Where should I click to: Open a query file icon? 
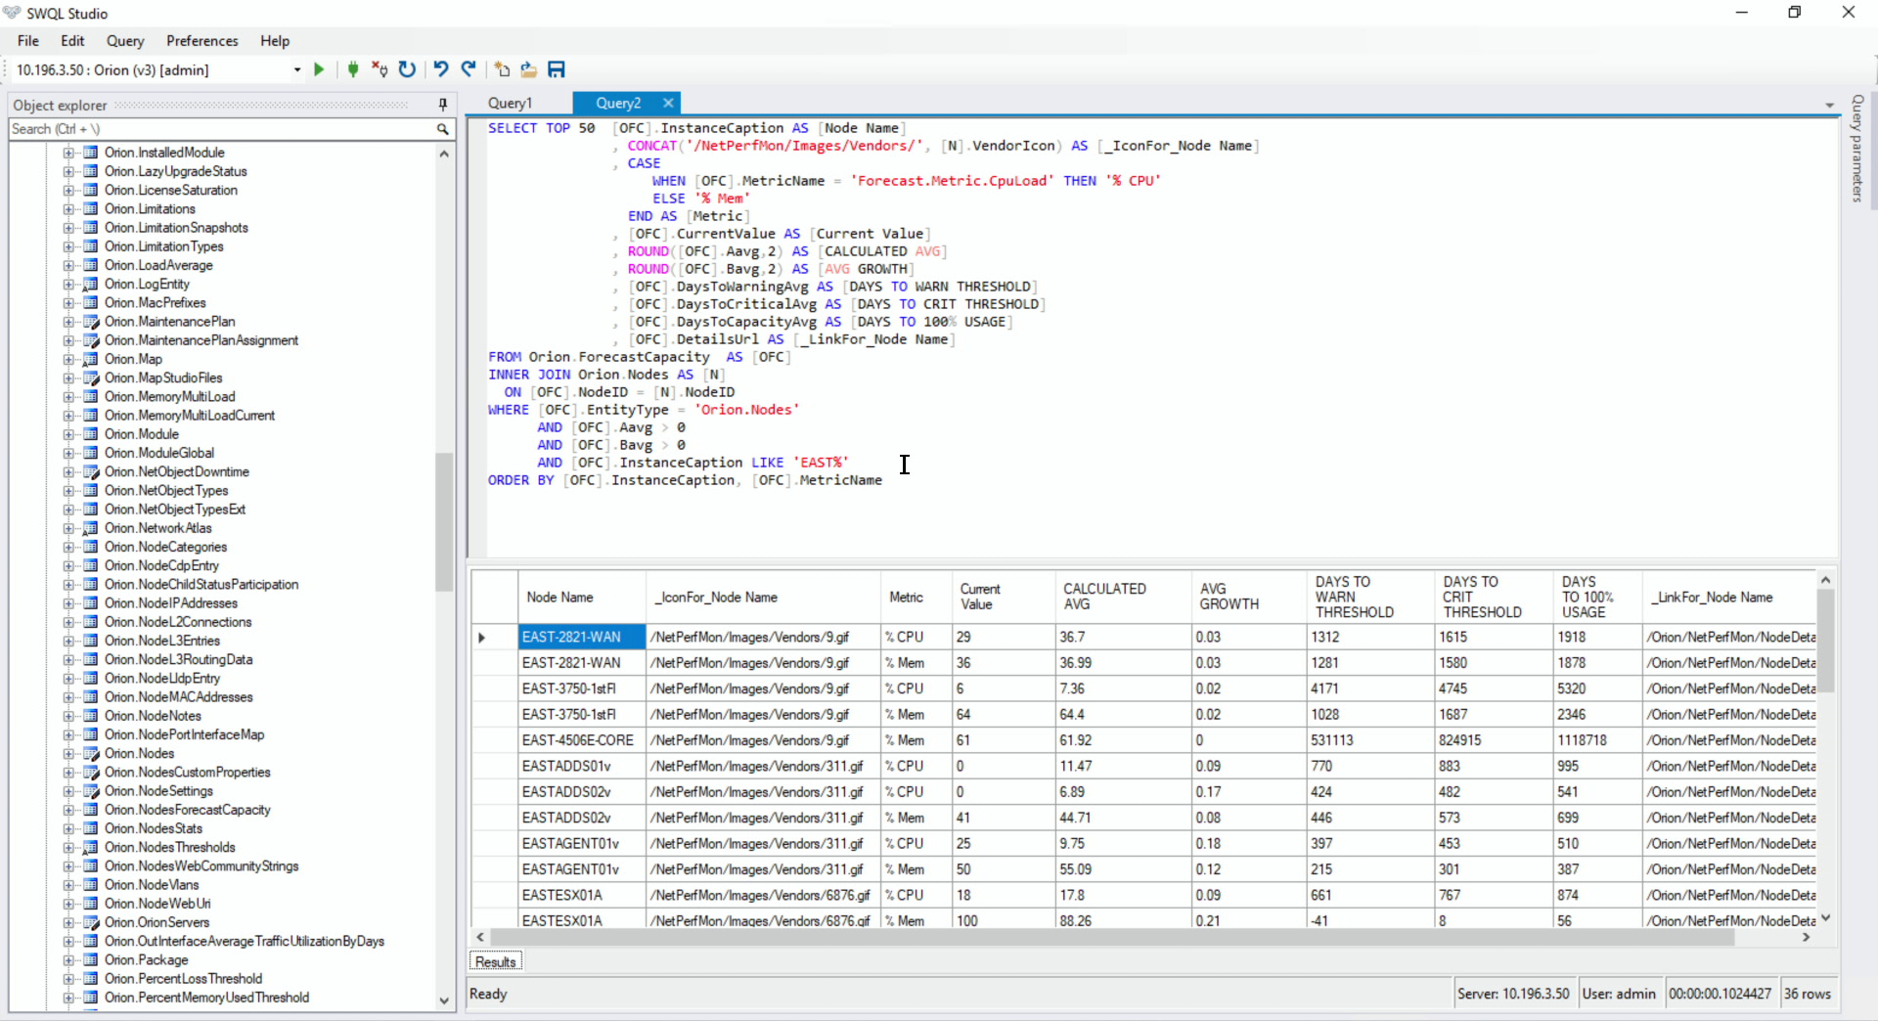pyautogui.click(x=528, y=69)
